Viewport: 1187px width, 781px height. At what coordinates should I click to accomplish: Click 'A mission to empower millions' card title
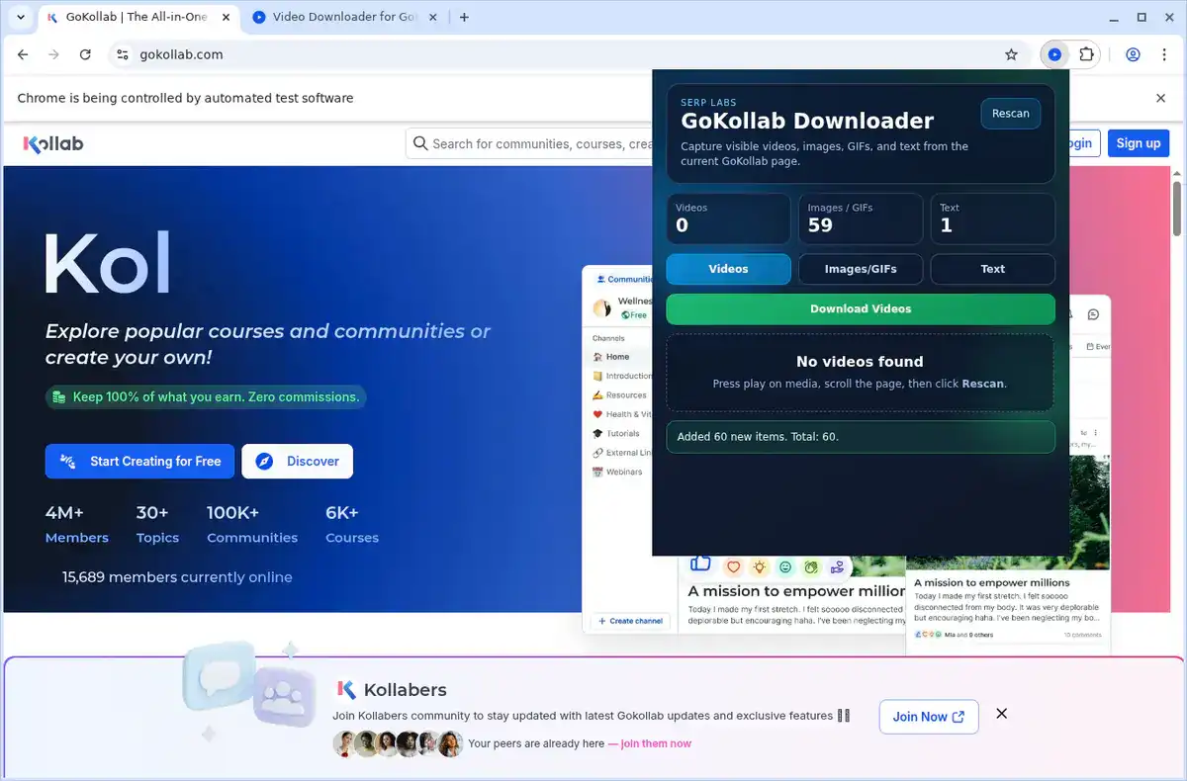click(x=992, y=583)
